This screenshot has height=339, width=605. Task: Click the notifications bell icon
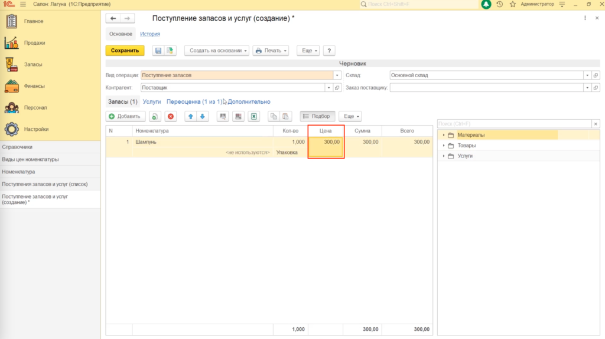(486, 4)
